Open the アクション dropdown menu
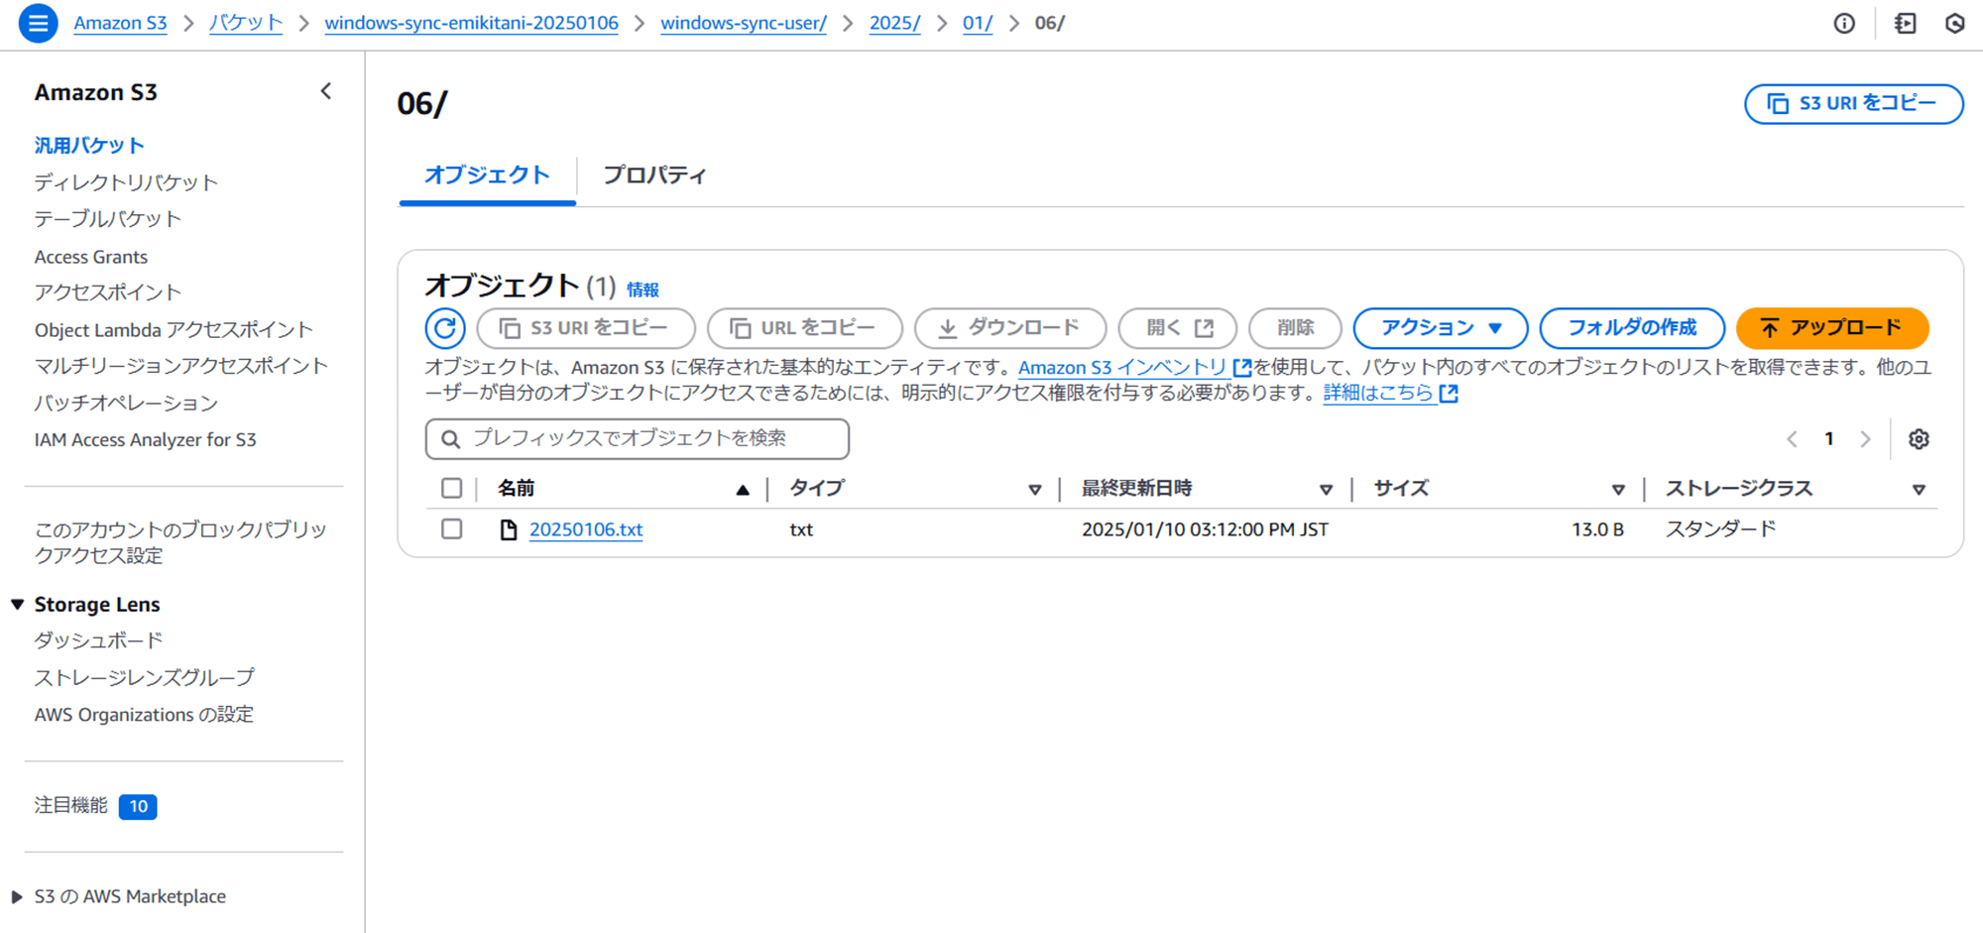 [1440, 328]
